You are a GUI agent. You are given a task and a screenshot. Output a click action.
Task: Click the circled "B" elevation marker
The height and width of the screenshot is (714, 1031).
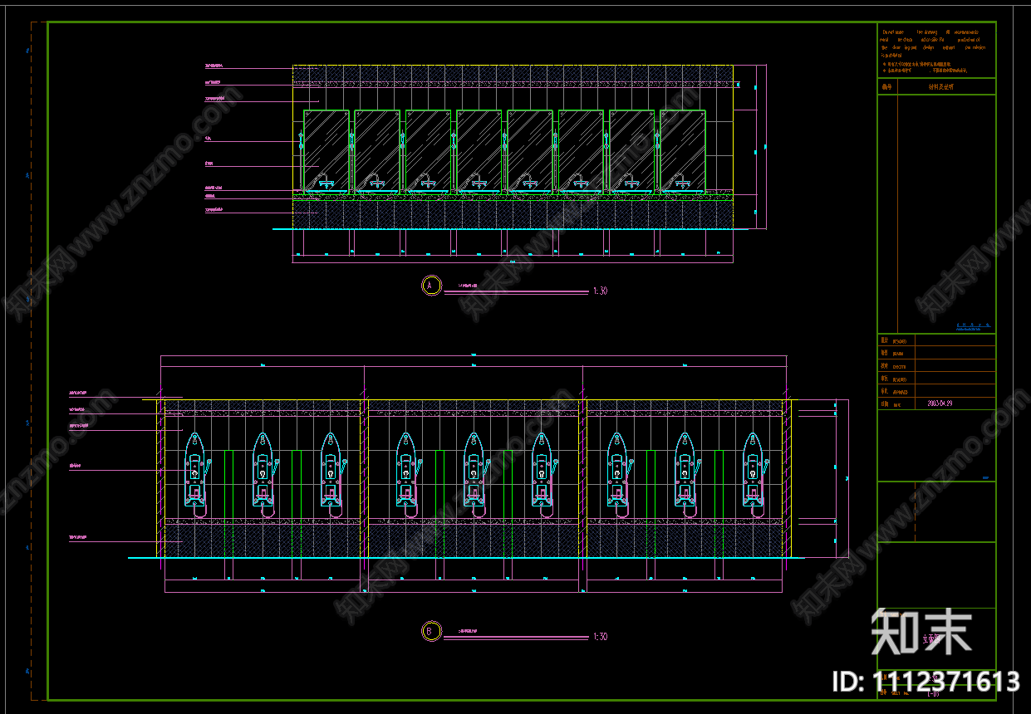[430, 632]
